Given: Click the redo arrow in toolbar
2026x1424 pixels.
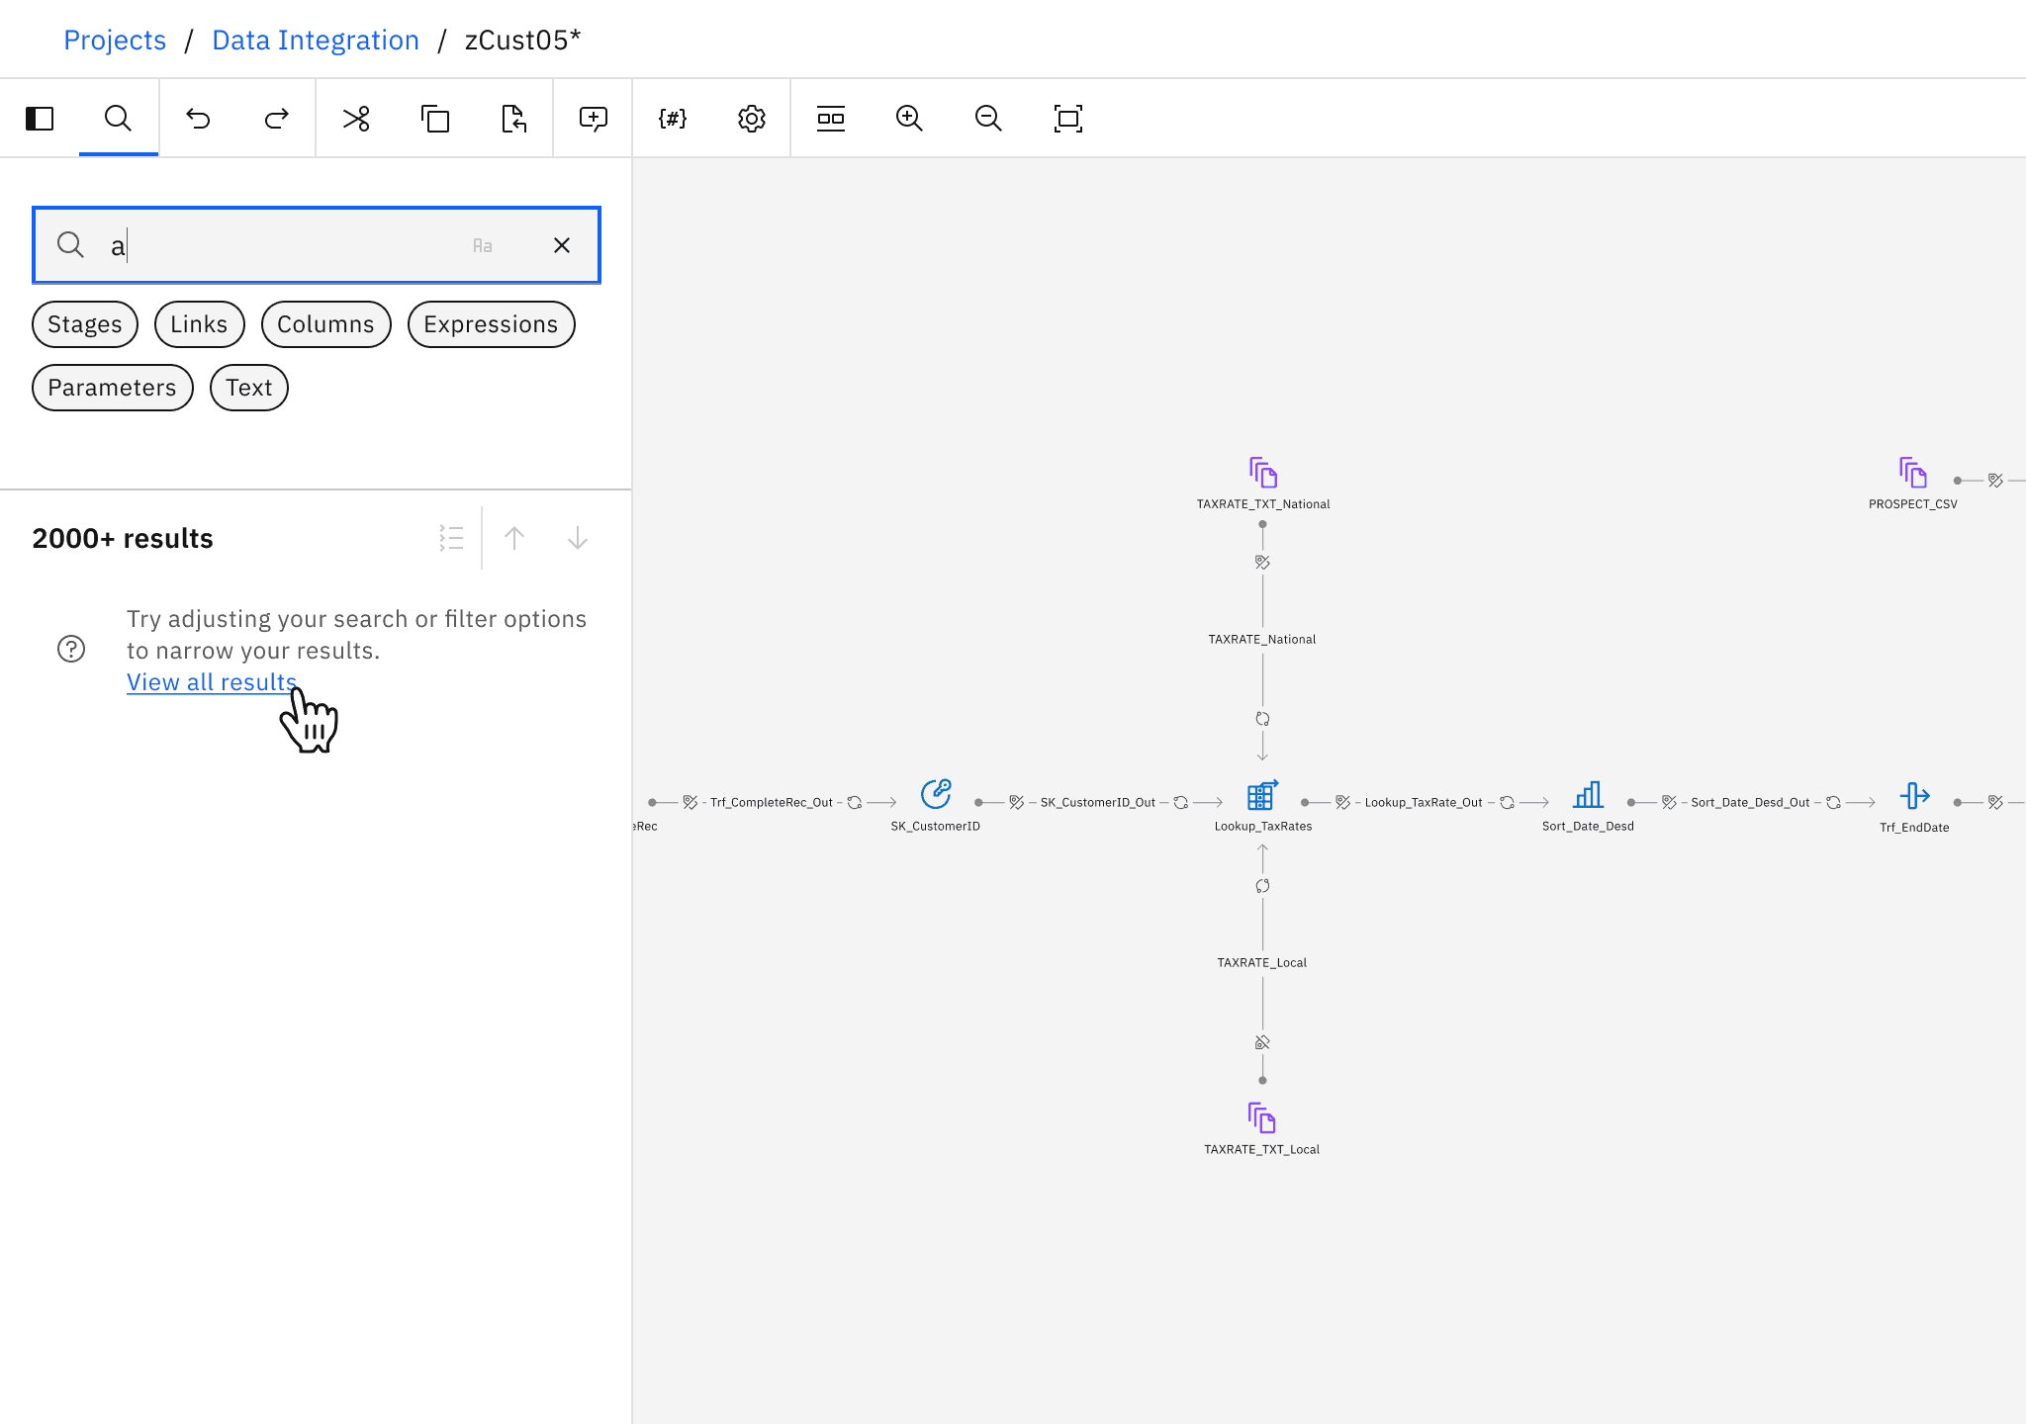Looking at the screenshot, I should pyautogui.click(x=277, y=119).
